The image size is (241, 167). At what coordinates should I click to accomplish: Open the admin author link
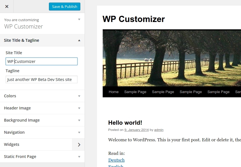[159, 130]
